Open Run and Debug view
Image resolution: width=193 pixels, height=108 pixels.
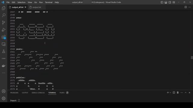pyautogui.click(x=4, y=30)
